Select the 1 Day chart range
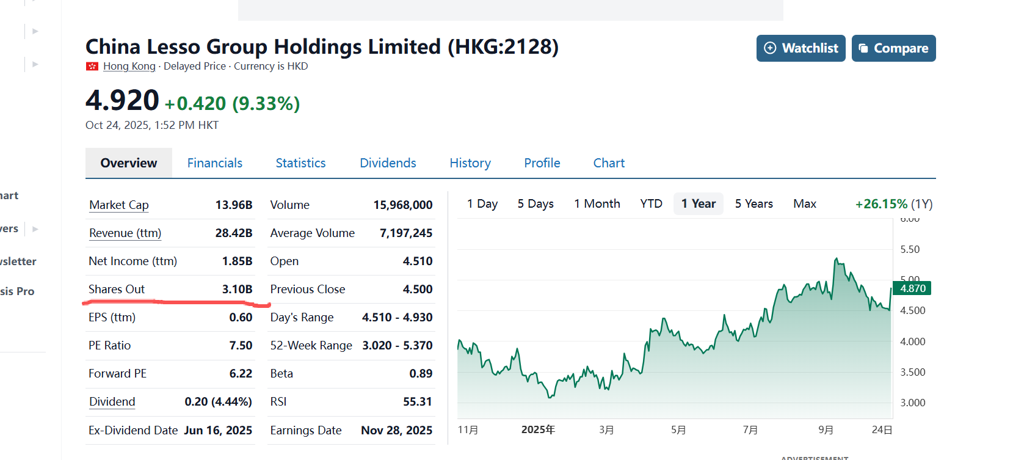This screenshot has width=1013, height=460. click(482, 204)
